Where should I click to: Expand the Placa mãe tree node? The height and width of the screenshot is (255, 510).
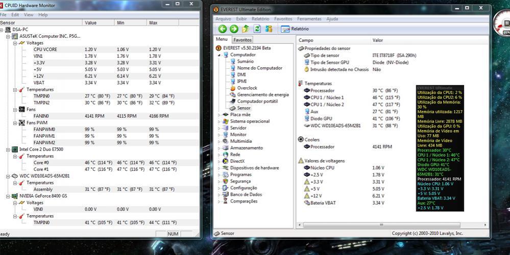219,115
